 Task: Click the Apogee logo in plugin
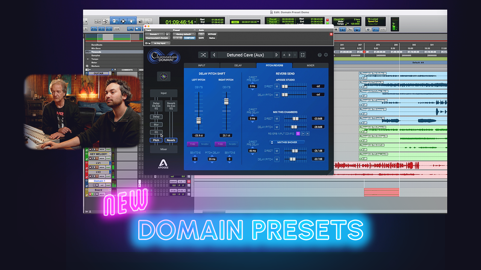pos(163,165)
